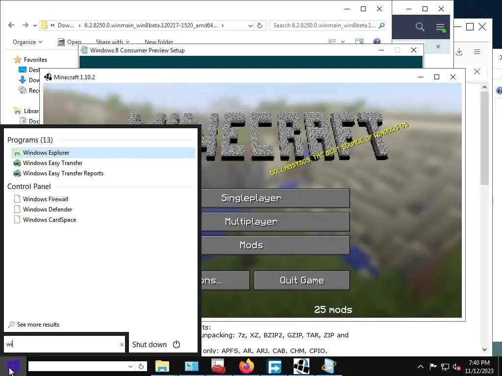The image size is (502, 376).
Task: Click the search icon in the dark window
Action: point(420,27)
